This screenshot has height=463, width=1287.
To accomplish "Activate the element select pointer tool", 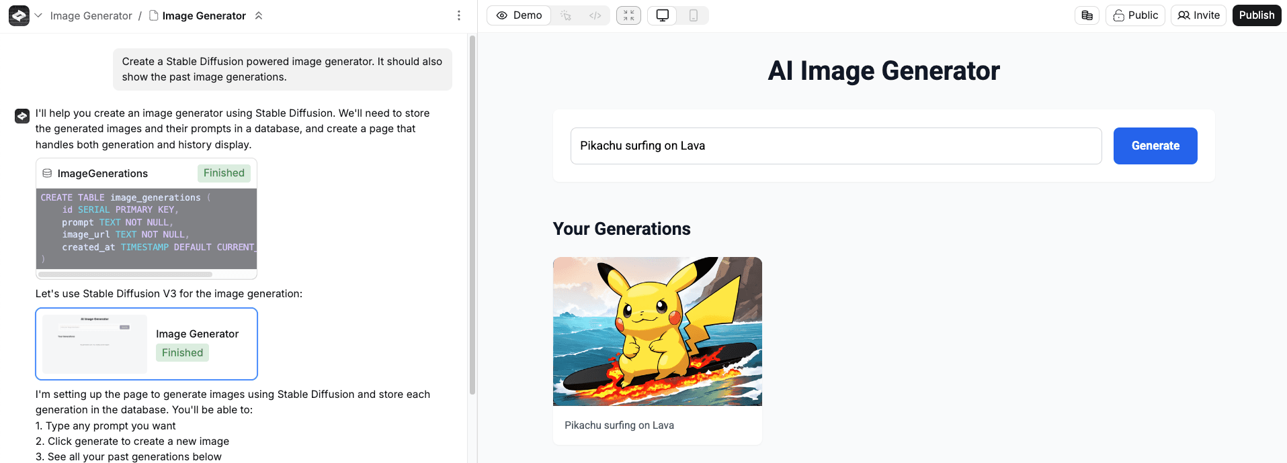I will tap(566, 15).
